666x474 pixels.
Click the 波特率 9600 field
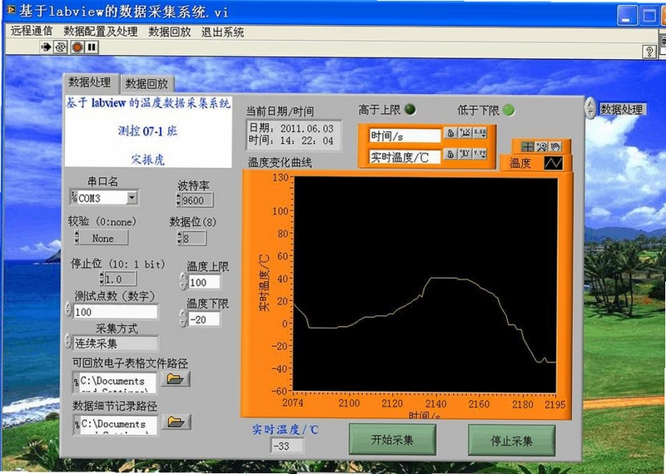pos(197,200)
